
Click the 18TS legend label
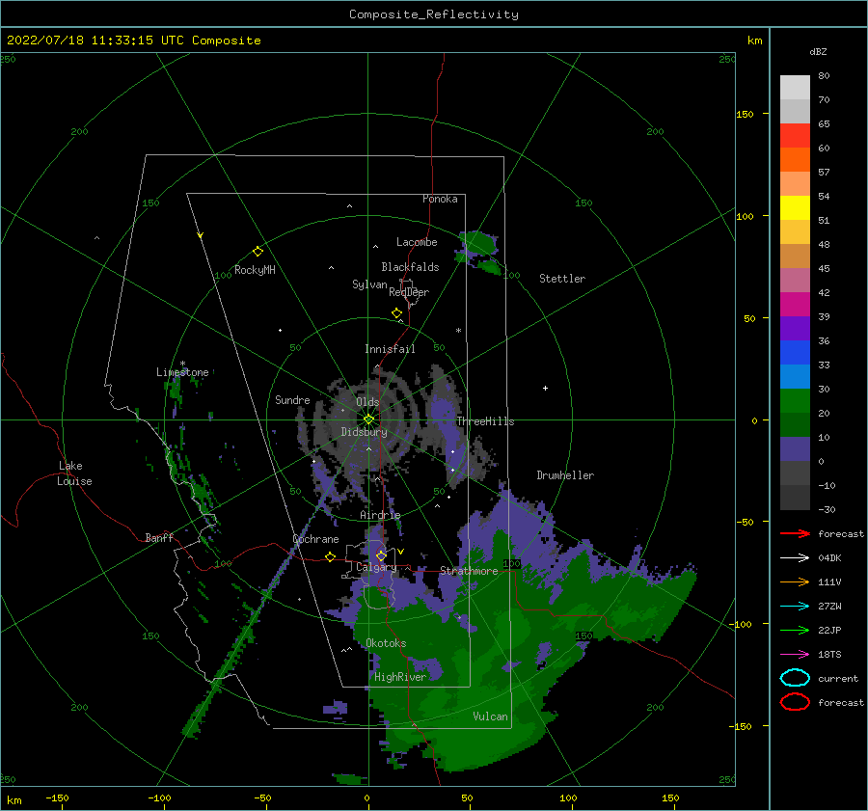(829, 655)
